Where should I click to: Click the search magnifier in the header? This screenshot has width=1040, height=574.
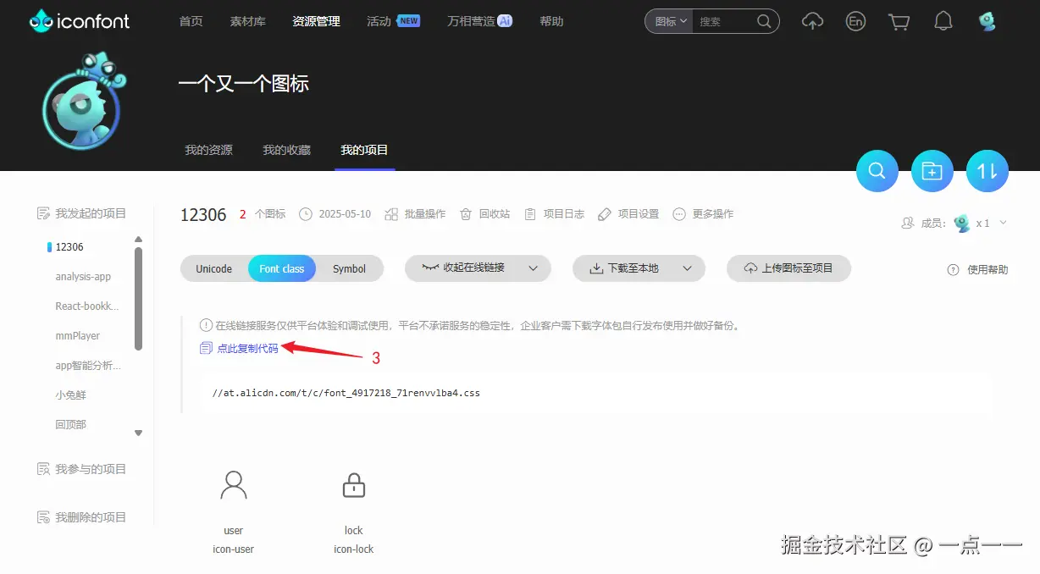click(x=764, y=21)
